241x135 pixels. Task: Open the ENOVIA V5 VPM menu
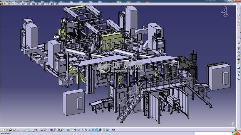[14, 4]
